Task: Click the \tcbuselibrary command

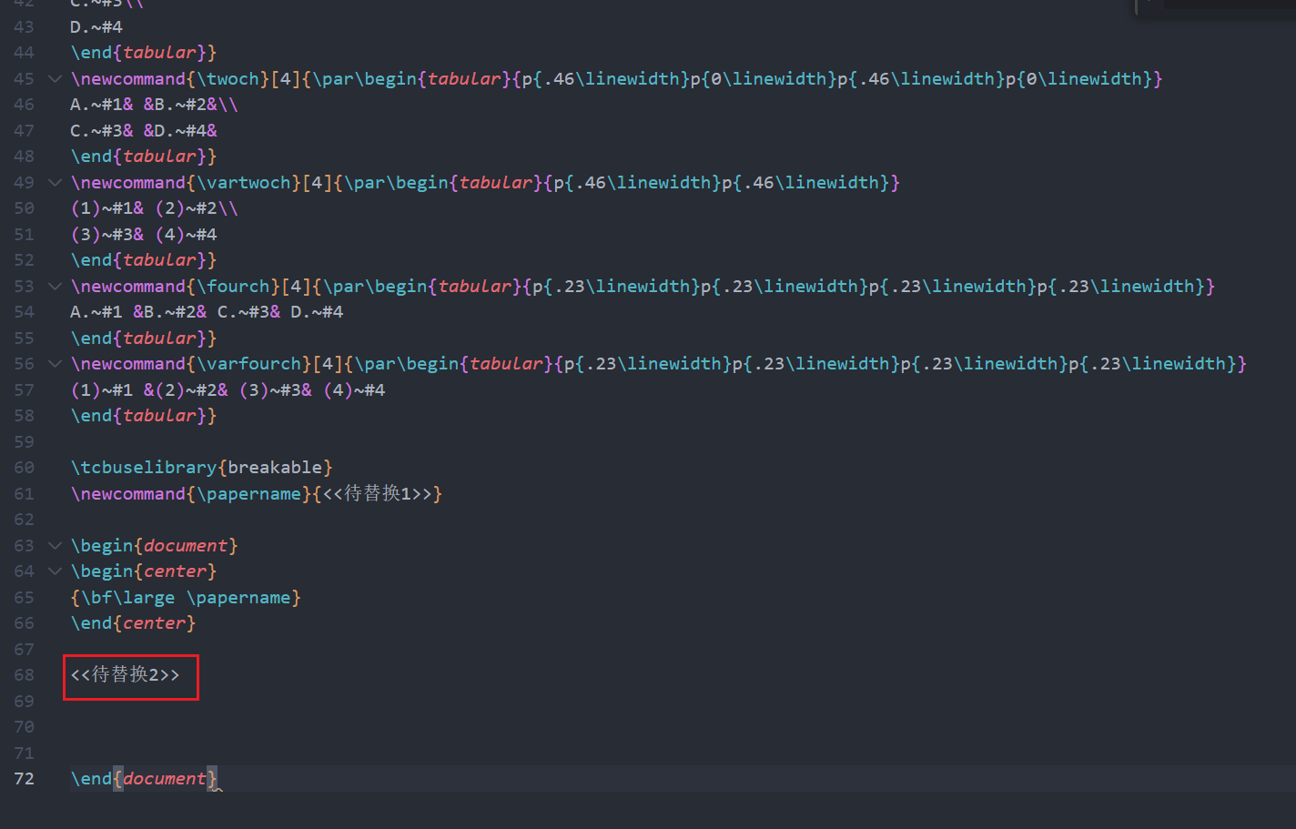Action: [144, 468]
